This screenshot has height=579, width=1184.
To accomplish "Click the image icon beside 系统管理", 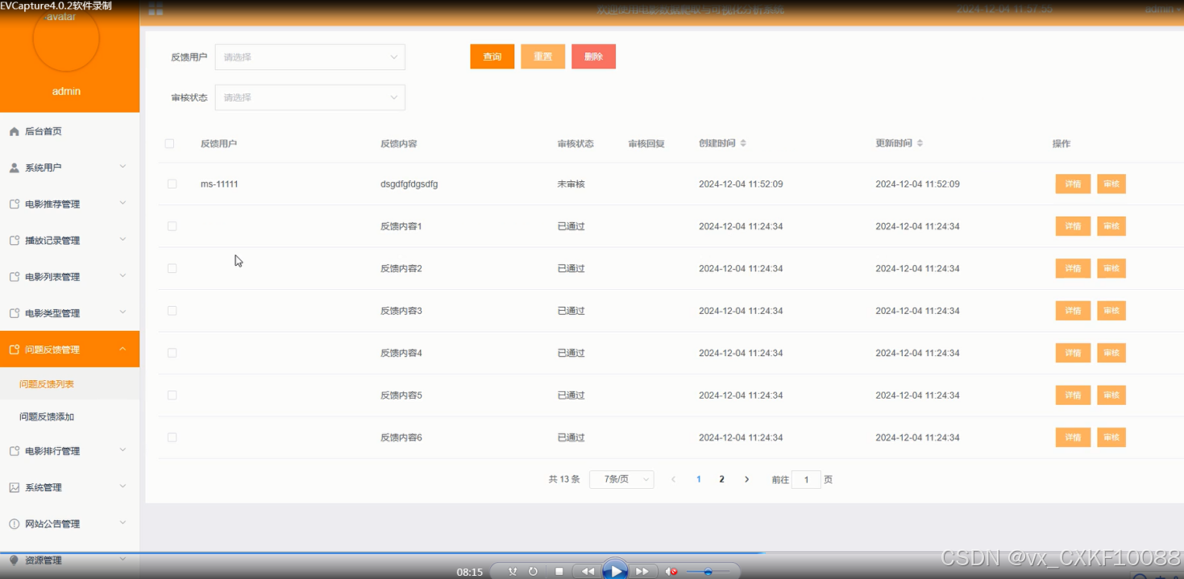I will coord(14,487).
